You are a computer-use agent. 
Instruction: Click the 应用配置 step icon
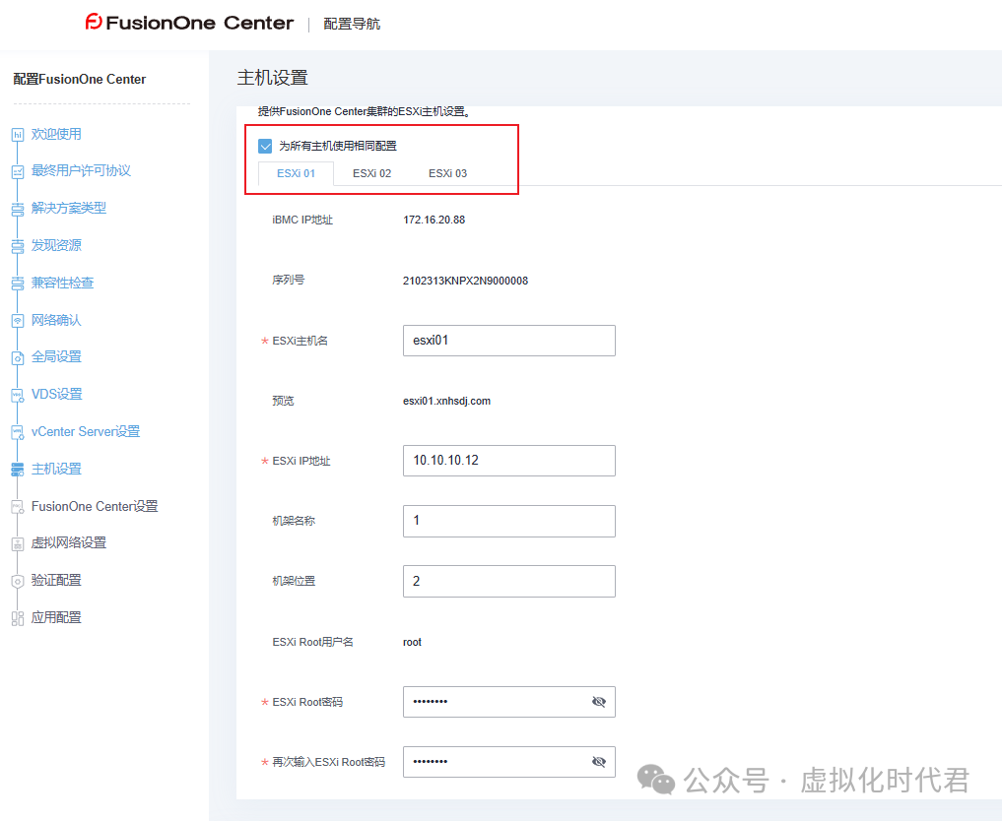[18, 618]
